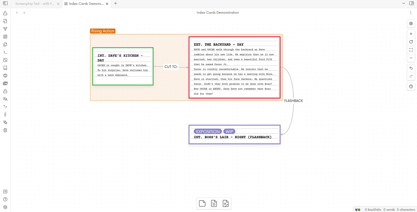The height and width of the screenshot is (212, 417).
Task: Open the tab list dropdown arrow
Action: 403,3
